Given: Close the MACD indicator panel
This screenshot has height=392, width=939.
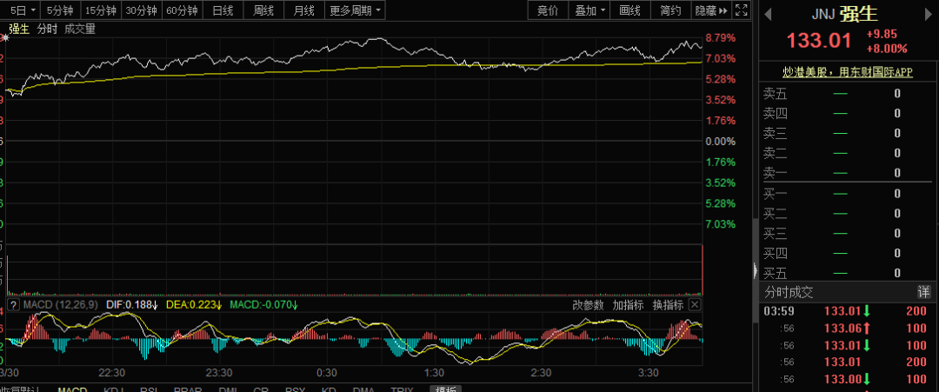Looking at the screenshot, I should [694, 304].
